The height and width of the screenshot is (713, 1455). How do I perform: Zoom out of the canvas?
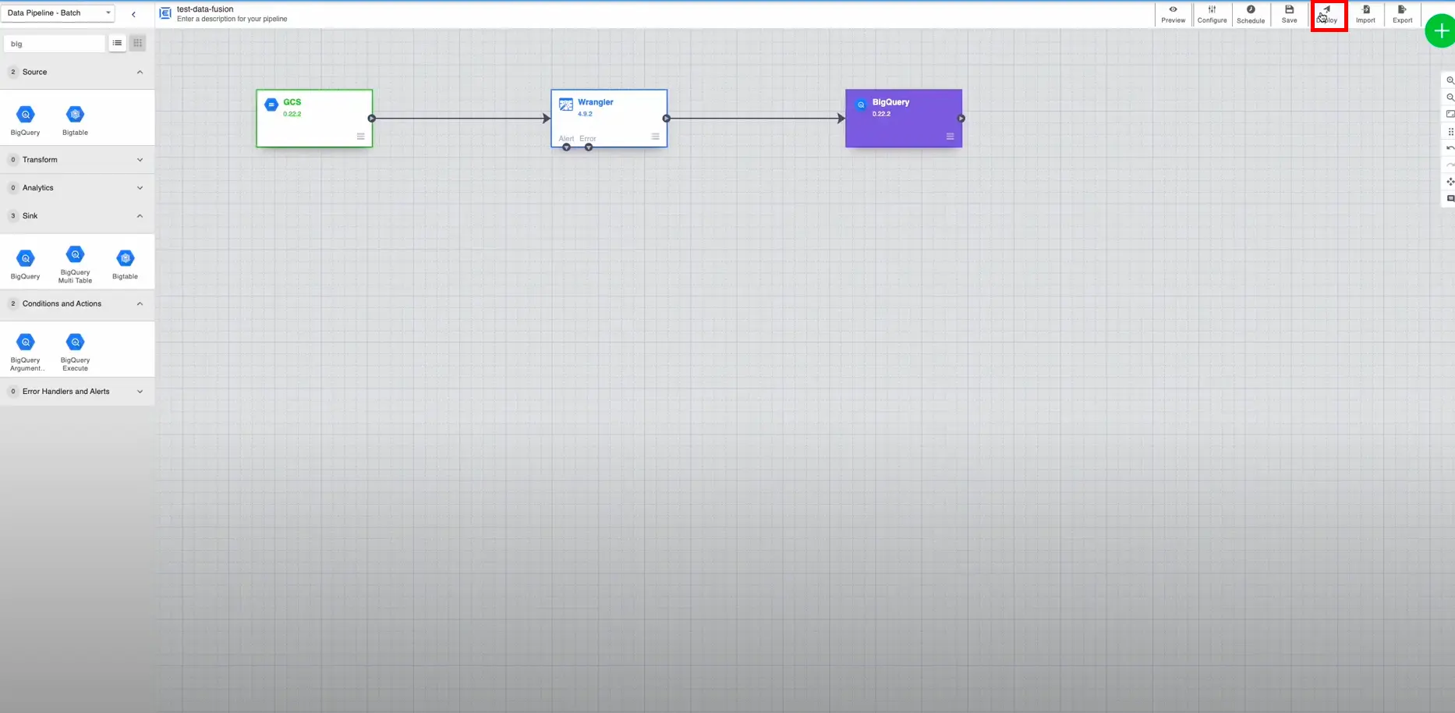point(1450,98)
